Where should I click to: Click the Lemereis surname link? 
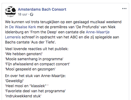13,37
